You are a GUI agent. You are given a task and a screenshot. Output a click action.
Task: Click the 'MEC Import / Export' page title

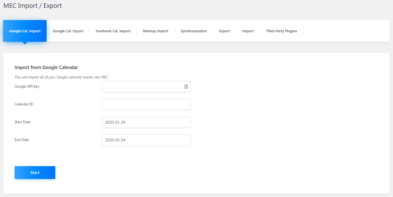[33, 6]
